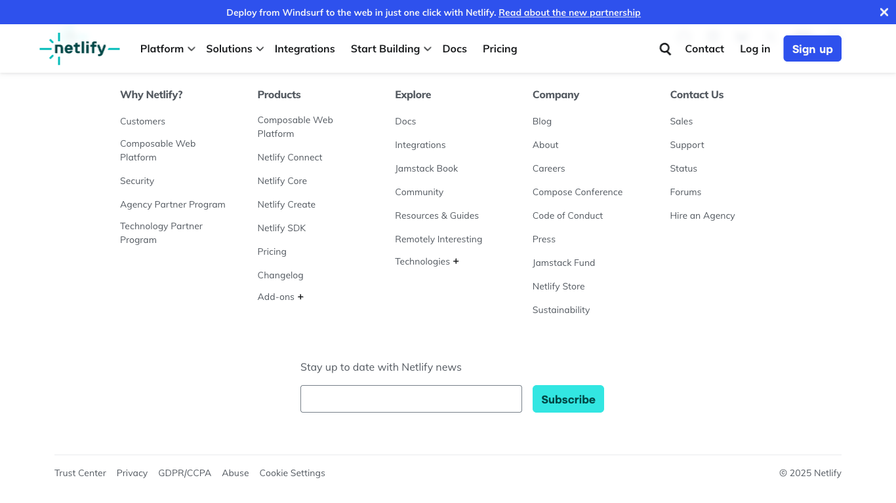896x503 pixels.
Task: Open Jamstack Fund link
Action: pos(564,263)
